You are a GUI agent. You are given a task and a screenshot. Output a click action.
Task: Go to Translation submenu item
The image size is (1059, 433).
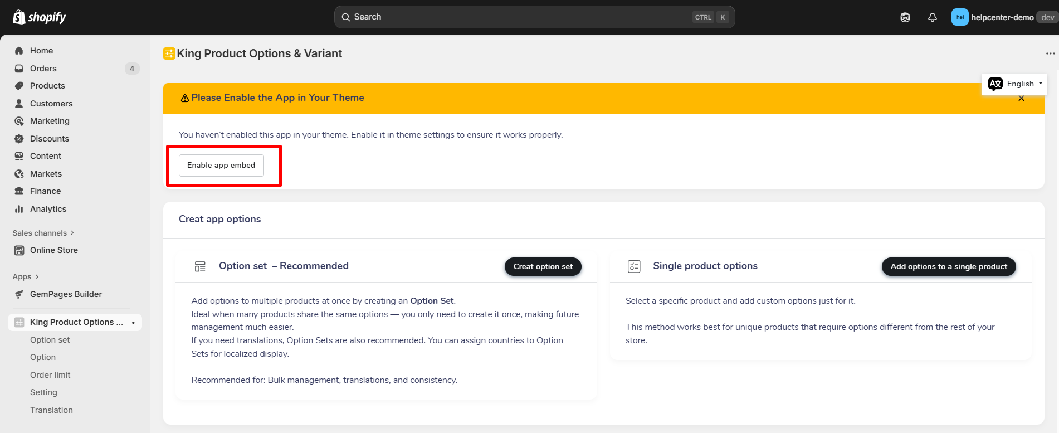[x=51, y=410]
